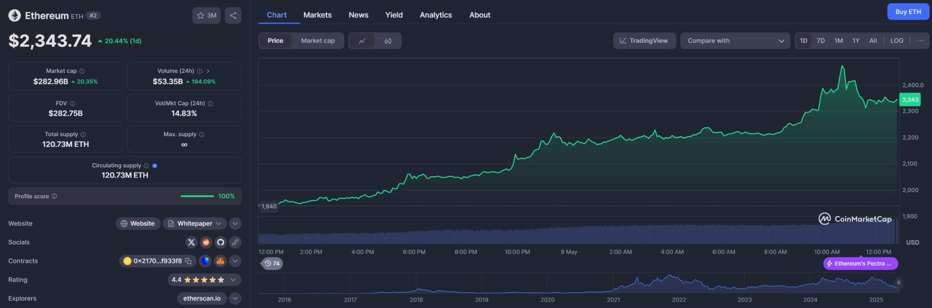Open the chain-link social icon

235,243
